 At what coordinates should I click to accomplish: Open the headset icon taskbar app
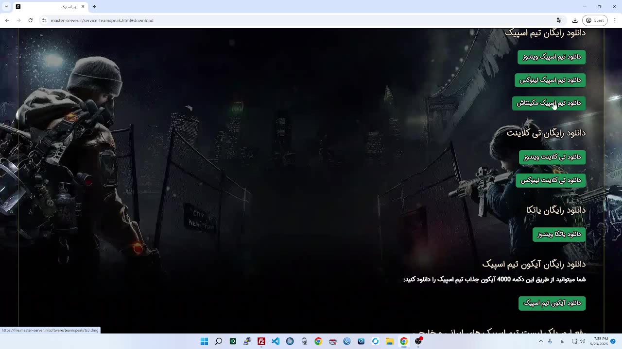(x=304, y=341)
